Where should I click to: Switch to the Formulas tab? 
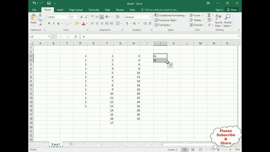(x=94, y=10)
